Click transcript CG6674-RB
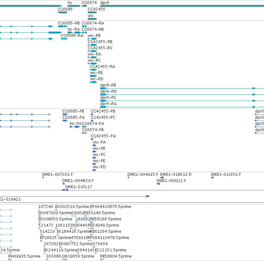 (92, 29)
